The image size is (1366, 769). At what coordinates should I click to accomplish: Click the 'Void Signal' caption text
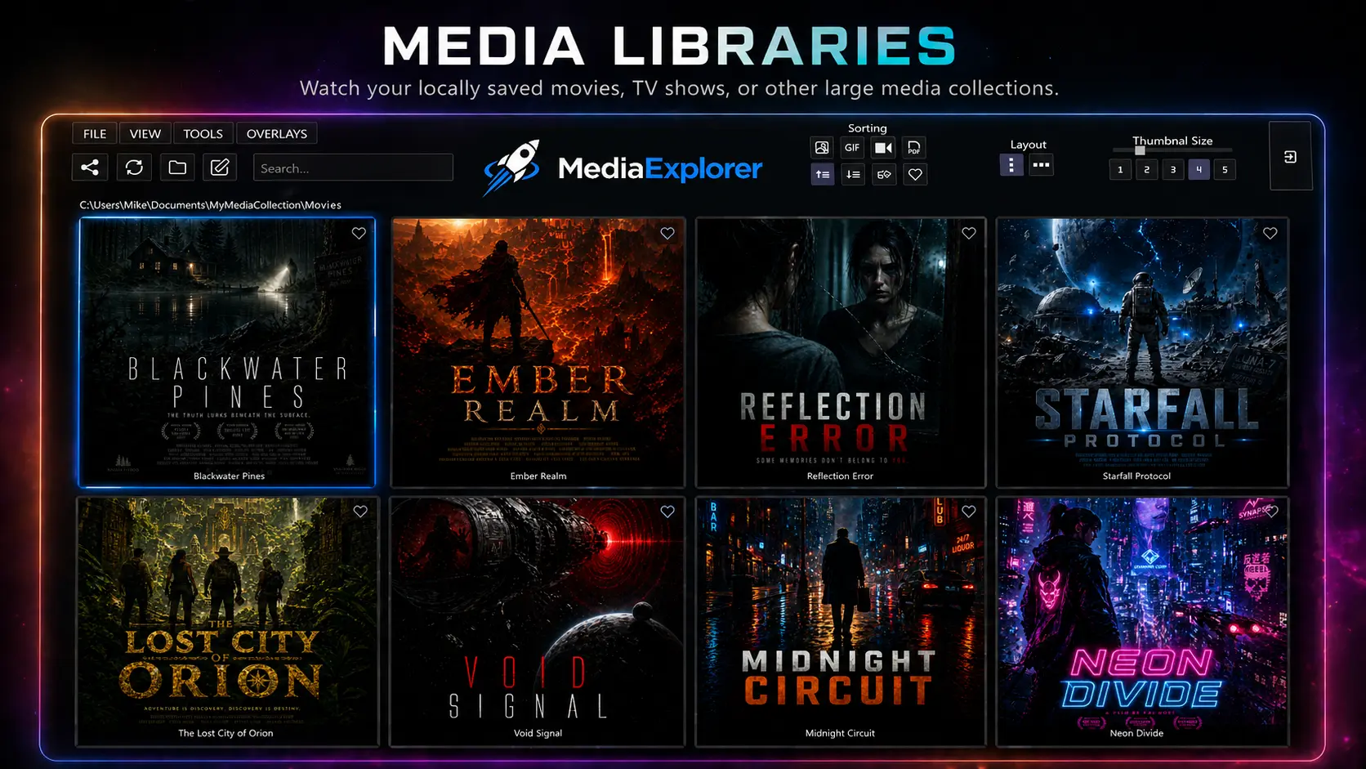click(538, 734)
